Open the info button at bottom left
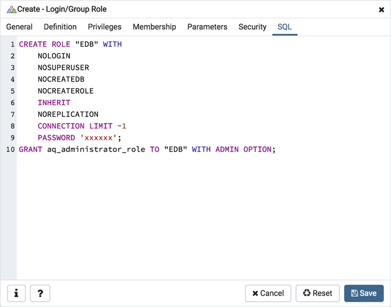Viewport: 391px width, 307px height. click(16, 293)
